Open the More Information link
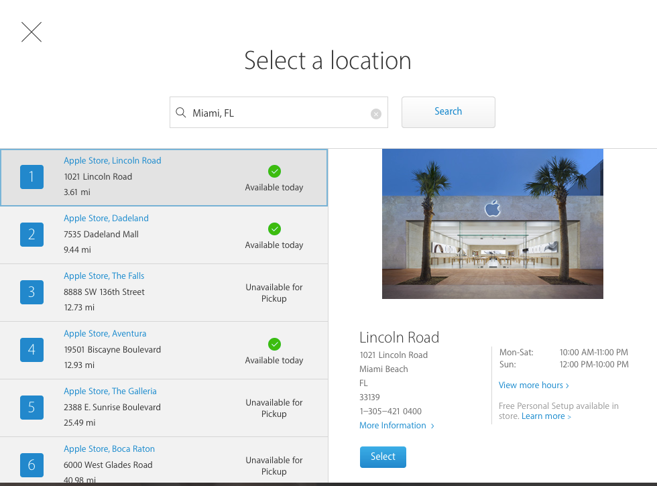 click(396, 425)
